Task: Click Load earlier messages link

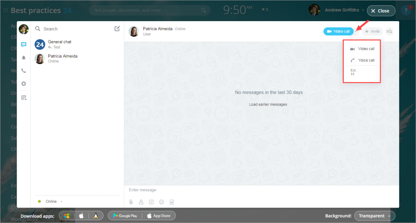Action: 268,104
